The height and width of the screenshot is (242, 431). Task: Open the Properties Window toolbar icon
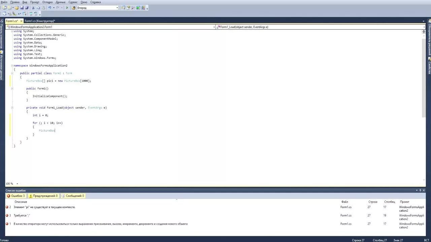coord(128,8)
